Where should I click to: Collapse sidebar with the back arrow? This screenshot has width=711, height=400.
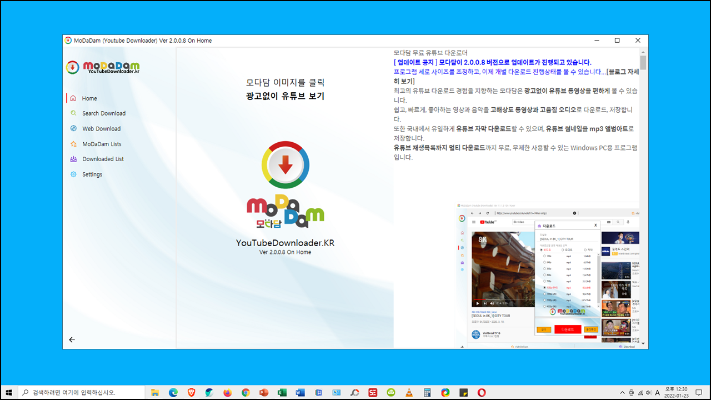(72, 339)
